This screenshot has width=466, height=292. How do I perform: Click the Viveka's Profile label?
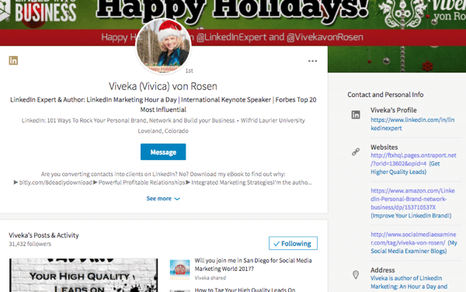pyautogui.click(x=394, y=110)
